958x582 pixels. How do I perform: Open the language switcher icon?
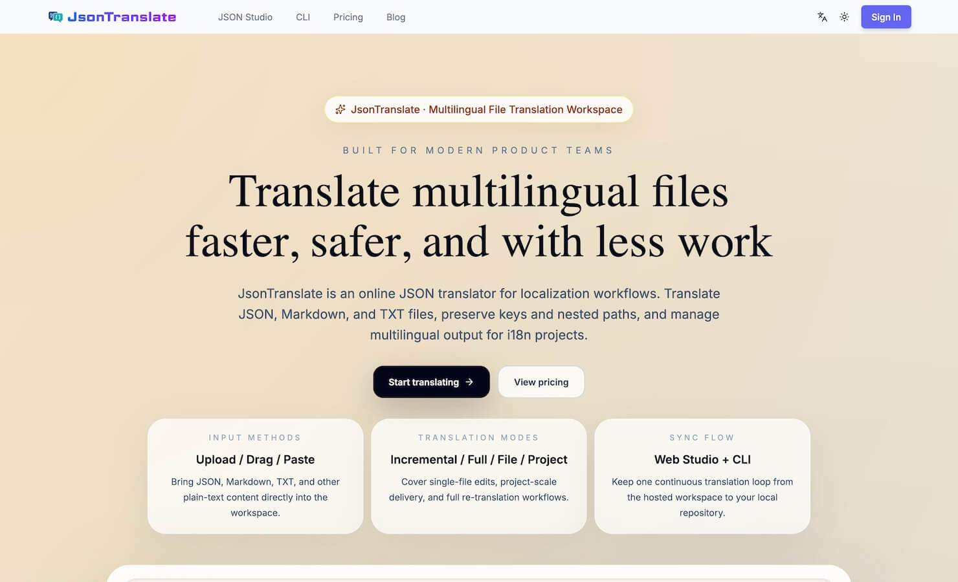(822, 17)
